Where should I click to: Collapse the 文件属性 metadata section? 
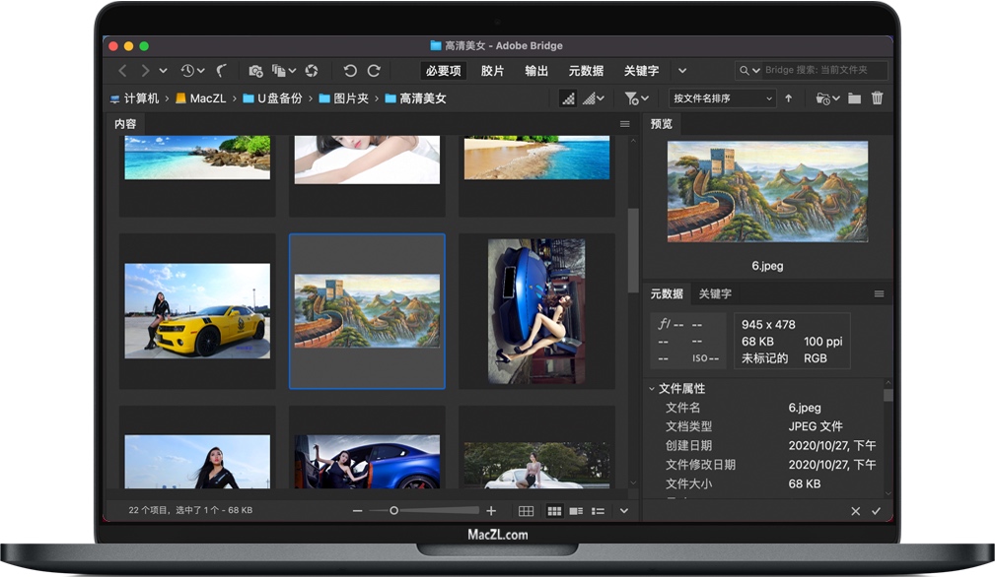(x=651, y=389)
